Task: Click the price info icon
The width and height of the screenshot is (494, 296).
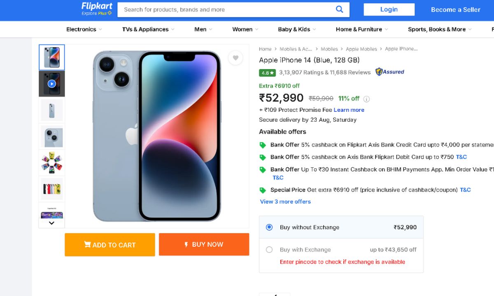Action: click(x=366, y=99)
